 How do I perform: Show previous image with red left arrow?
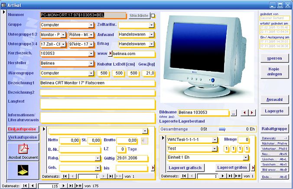pos(244,113)
